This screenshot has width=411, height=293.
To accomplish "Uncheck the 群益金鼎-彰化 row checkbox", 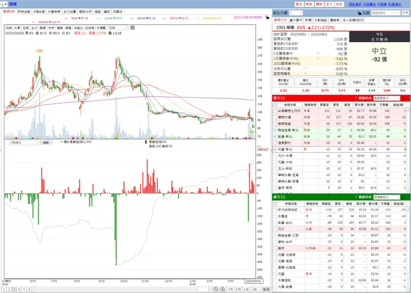I will tap(274, 130).
